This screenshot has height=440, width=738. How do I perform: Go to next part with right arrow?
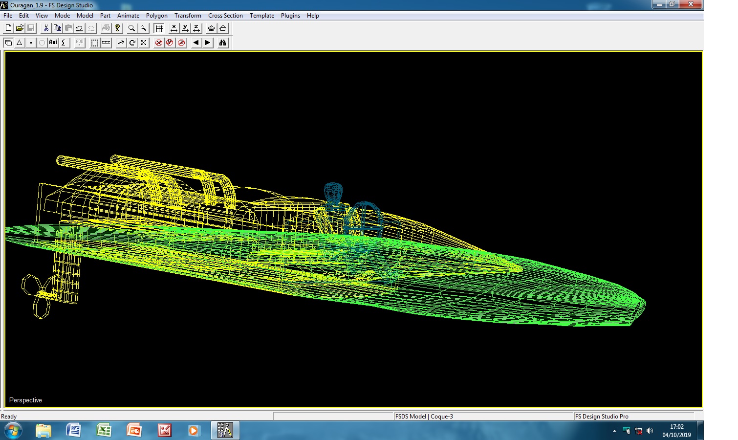208,43
